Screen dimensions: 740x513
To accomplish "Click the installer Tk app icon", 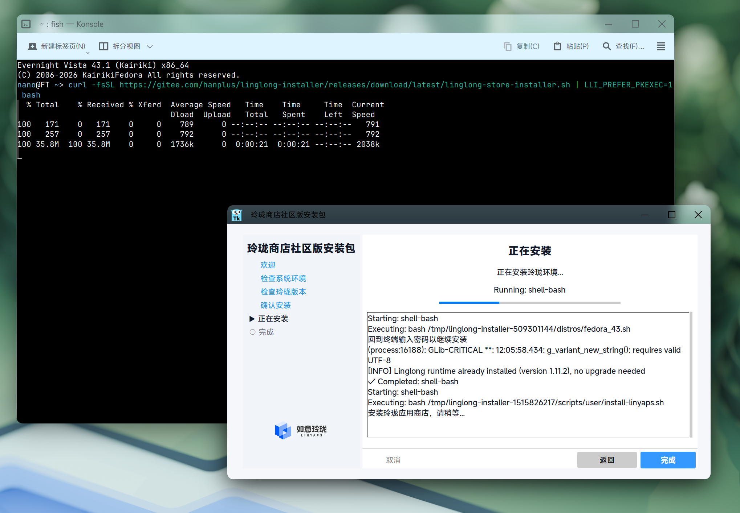I will point(237,215).
